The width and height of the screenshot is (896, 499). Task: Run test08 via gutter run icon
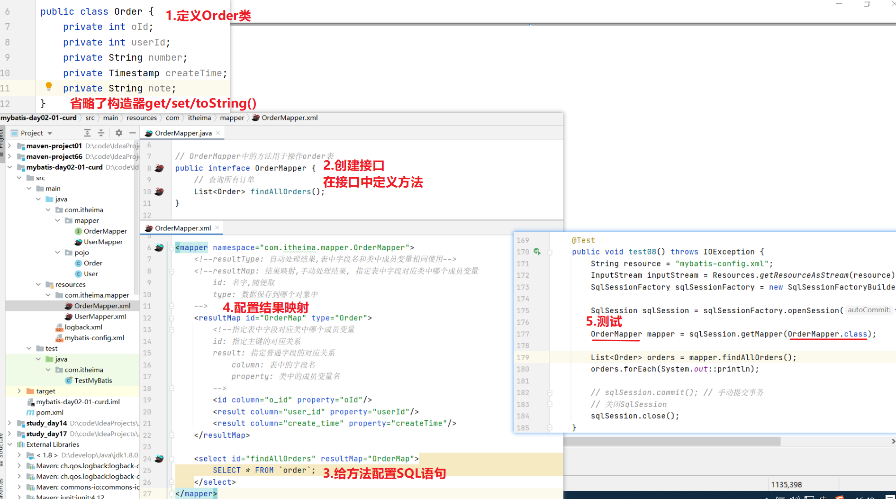click(x=537, y=252)
